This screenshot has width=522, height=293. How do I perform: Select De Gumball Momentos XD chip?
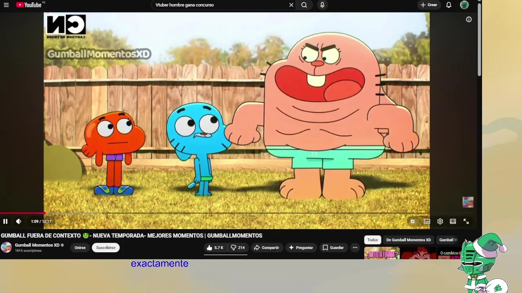pyautogui.click(x=408, y=240)
